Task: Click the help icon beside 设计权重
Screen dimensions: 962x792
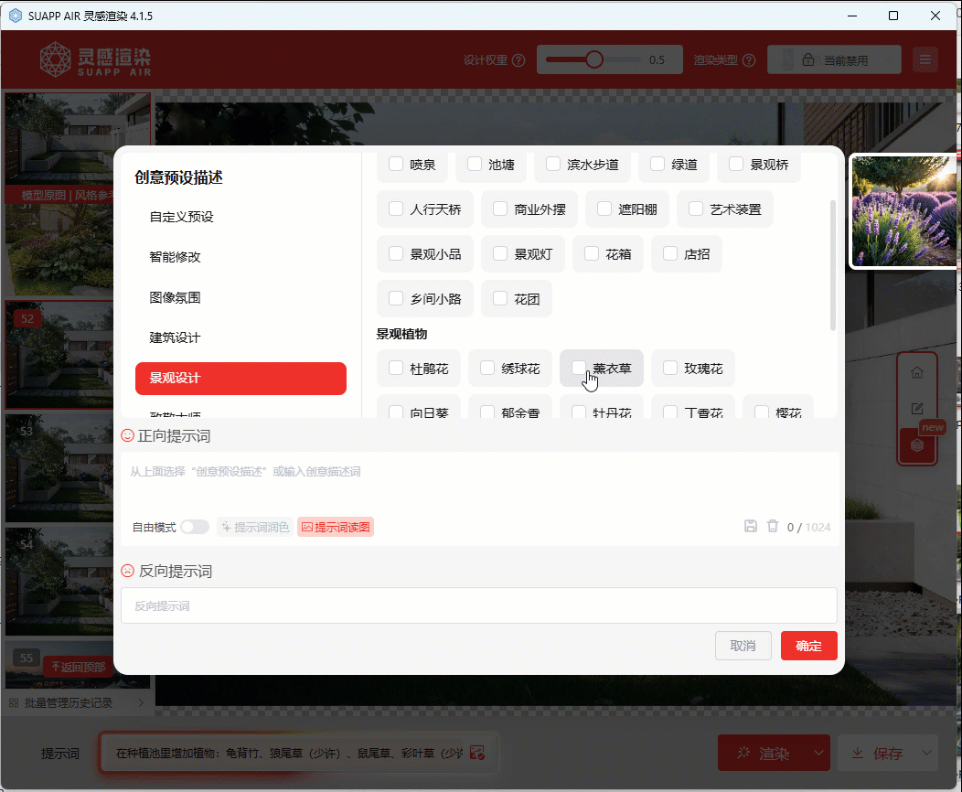Action: tap(518, 60)
